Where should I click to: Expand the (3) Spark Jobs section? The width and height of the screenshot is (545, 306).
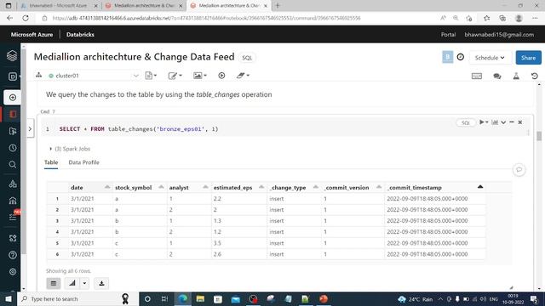(x=70, y=149)
